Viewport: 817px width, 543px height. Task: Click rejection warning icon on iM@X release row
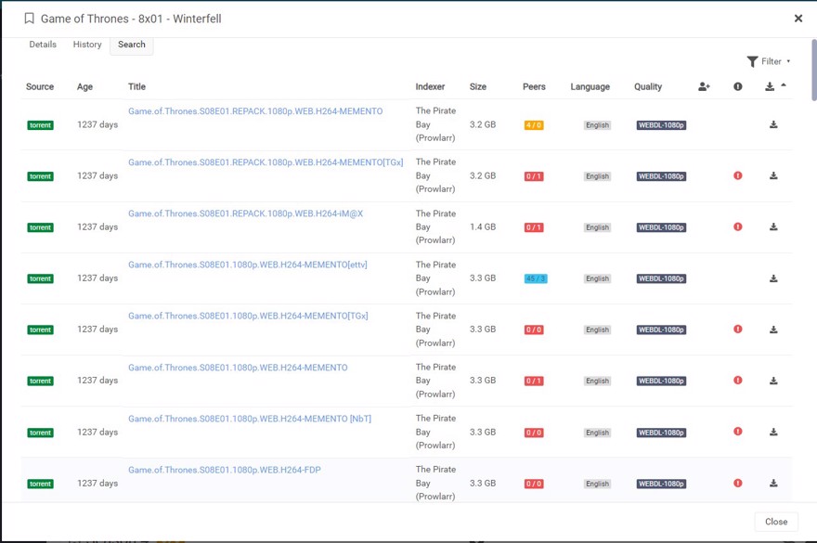[x=738, y=226]
